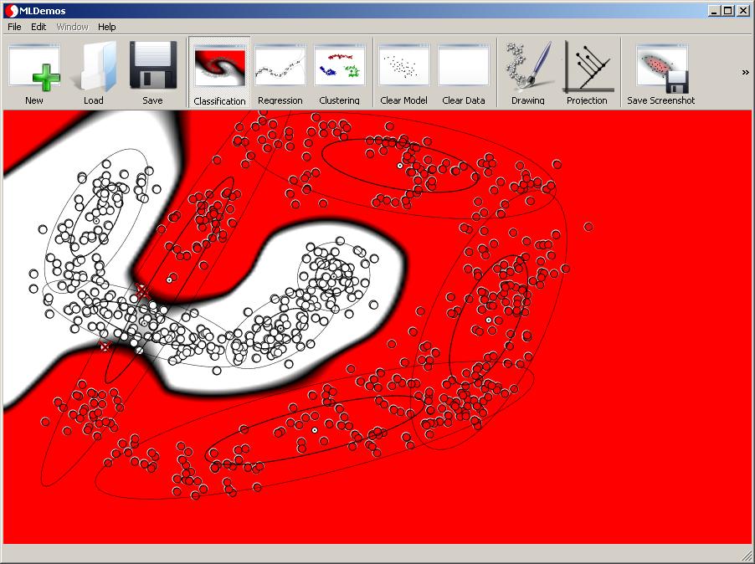The height and width of the screenshot is (564, 755).
Task: Open the Load folder icon
Action: pyautogui.click(x=94, y=69)
